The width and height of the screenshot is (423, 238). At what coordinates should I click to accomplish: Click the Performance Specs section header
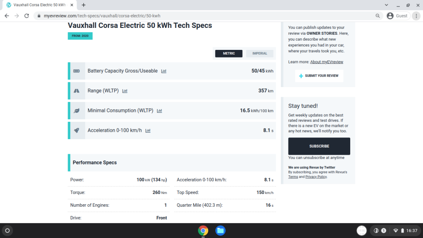[x=172, y=162]
